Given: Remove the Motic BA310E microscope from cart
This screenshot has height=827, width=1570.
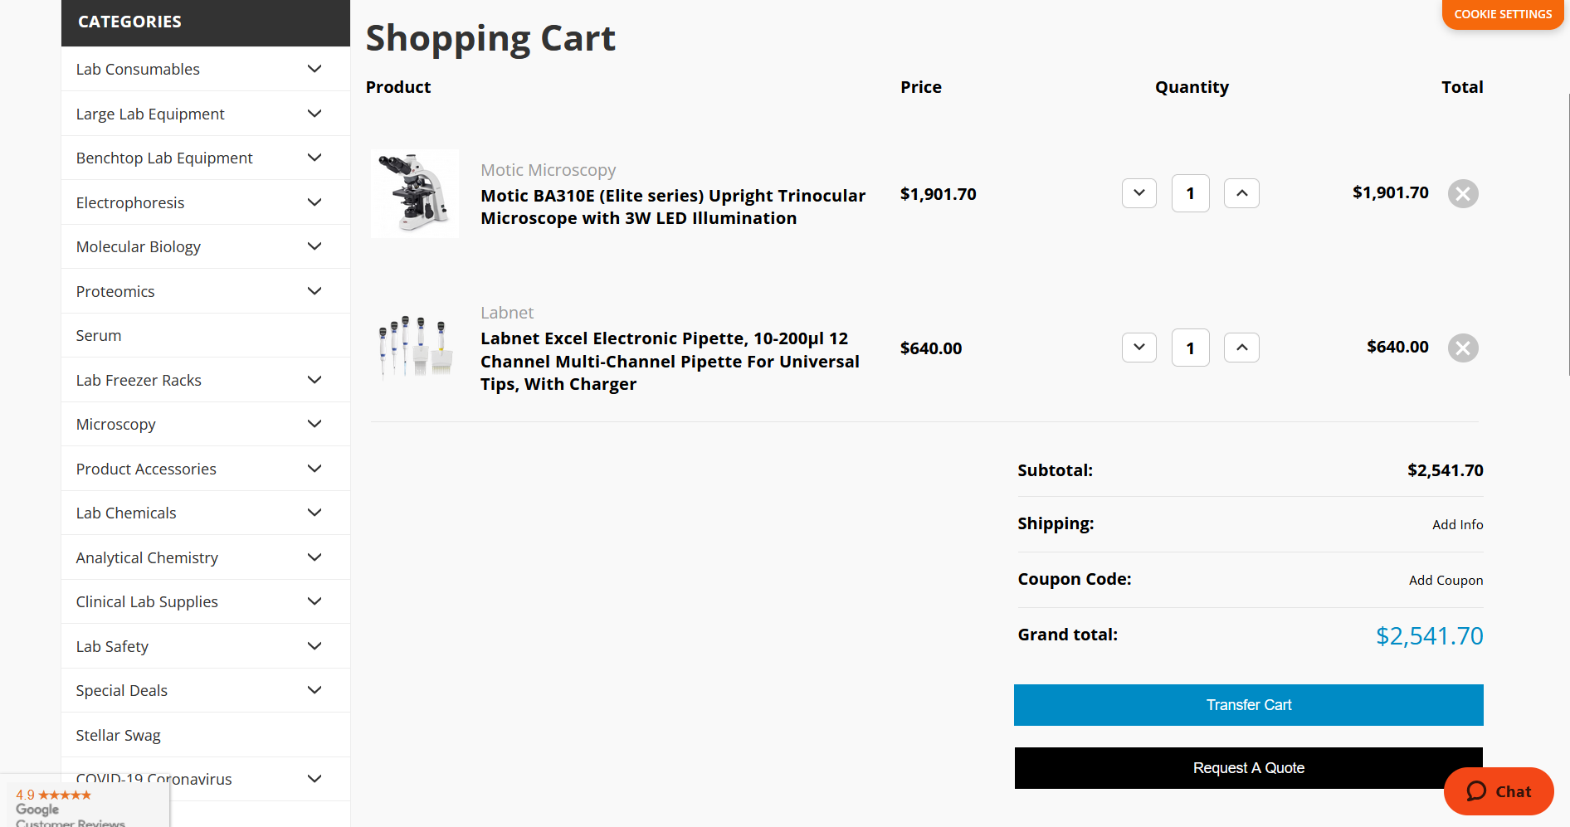Looking at the screenshot, I should [x=1463, y=194].
